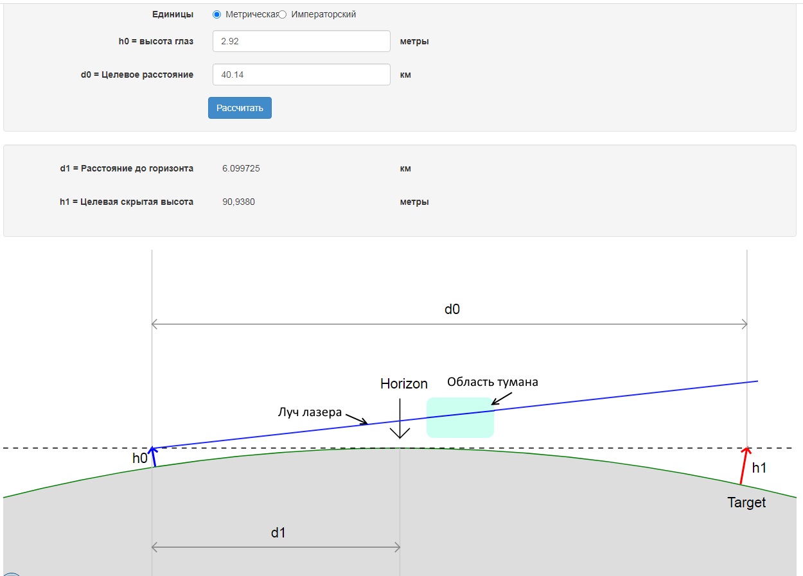Click the d0 target distance input field
Screen dimensions: 803x576
(x=301, y=74)
